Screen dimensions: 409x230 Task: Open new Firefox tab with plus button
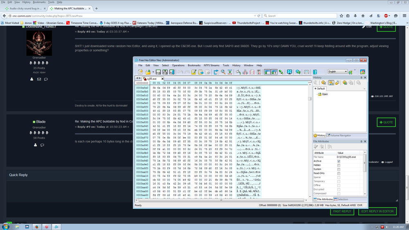(x=96, y=8)
